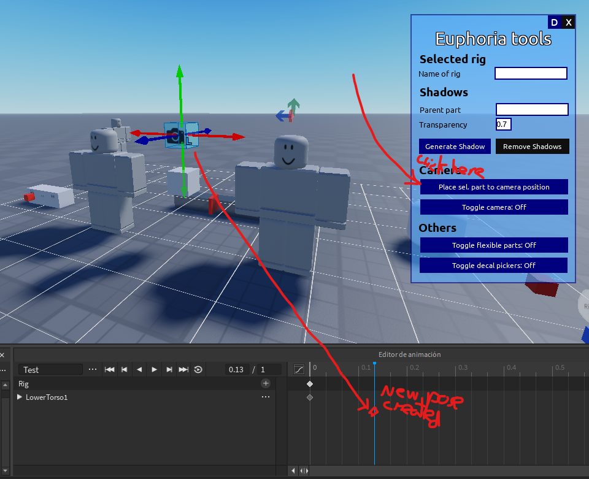Jump to the last frame of the animation

pyautogui.click(x=183, y=369)
